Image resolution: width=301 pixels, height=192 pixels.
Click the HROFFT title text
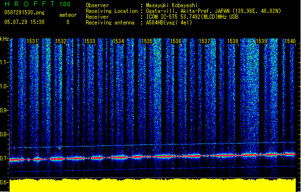(x=29, y=4)
